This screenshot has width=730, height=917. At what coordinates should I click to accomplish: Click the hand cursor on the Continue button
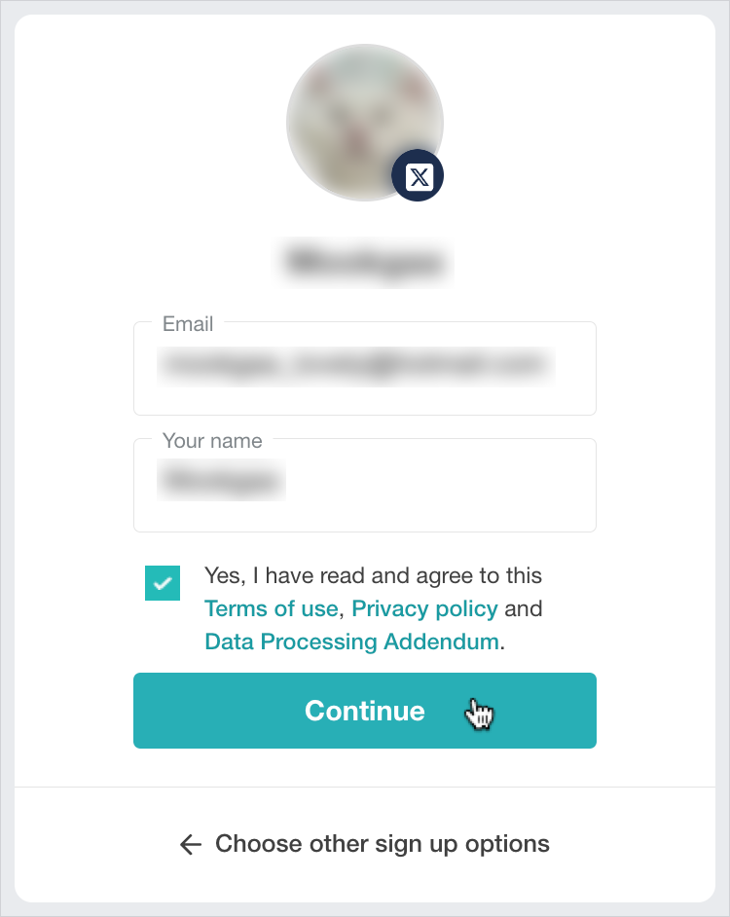(479, 714)
